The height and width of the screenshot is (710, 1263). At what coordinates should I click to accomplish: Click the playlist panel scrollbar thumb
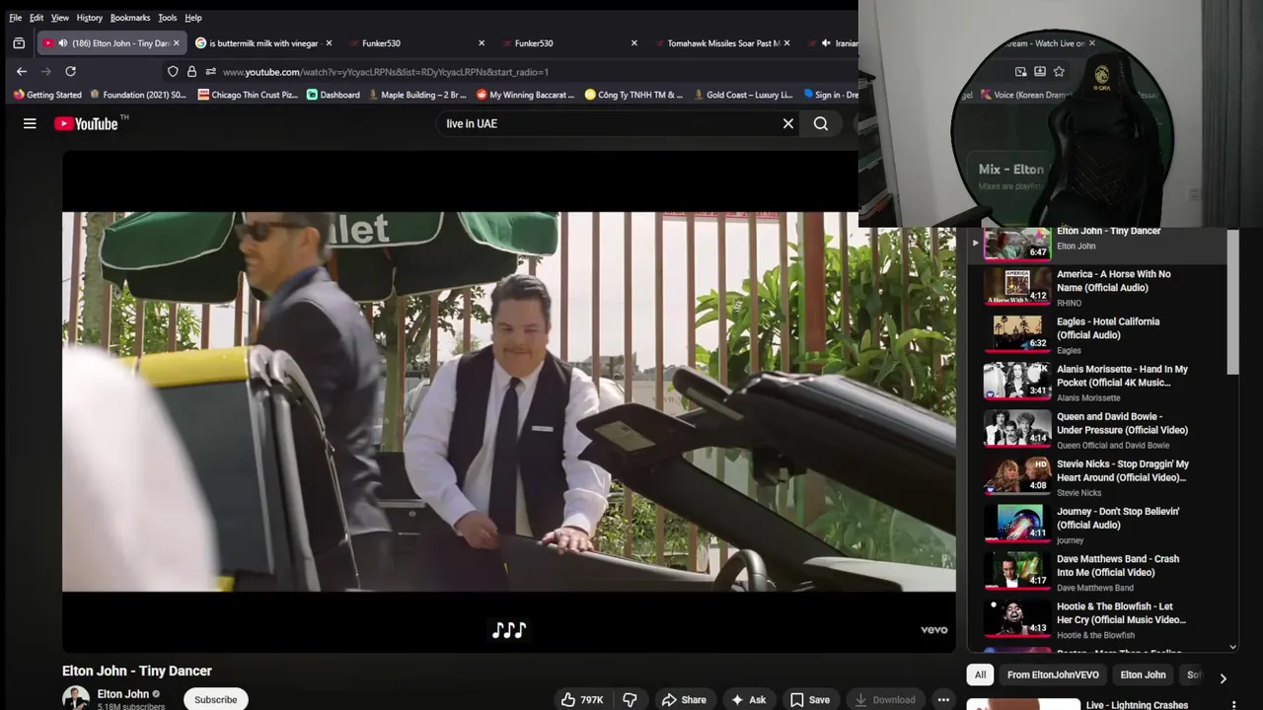pyautogui.click(x=1232, y=304)
